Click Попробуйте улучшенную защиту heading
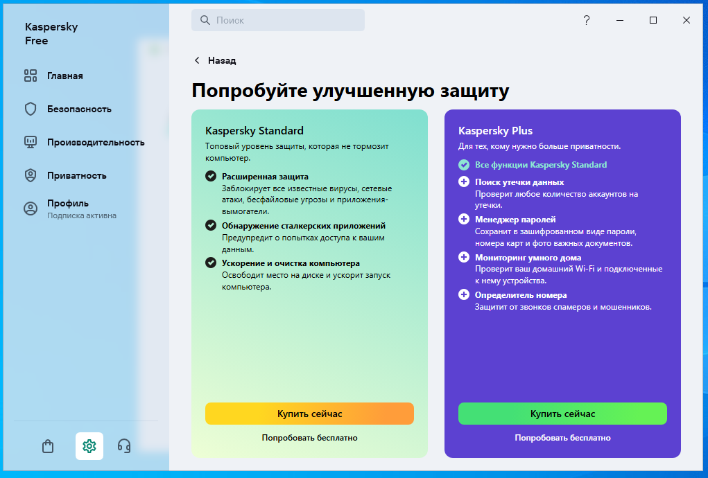Viewport: 708px width, 478px height. [x=350, y=91]
